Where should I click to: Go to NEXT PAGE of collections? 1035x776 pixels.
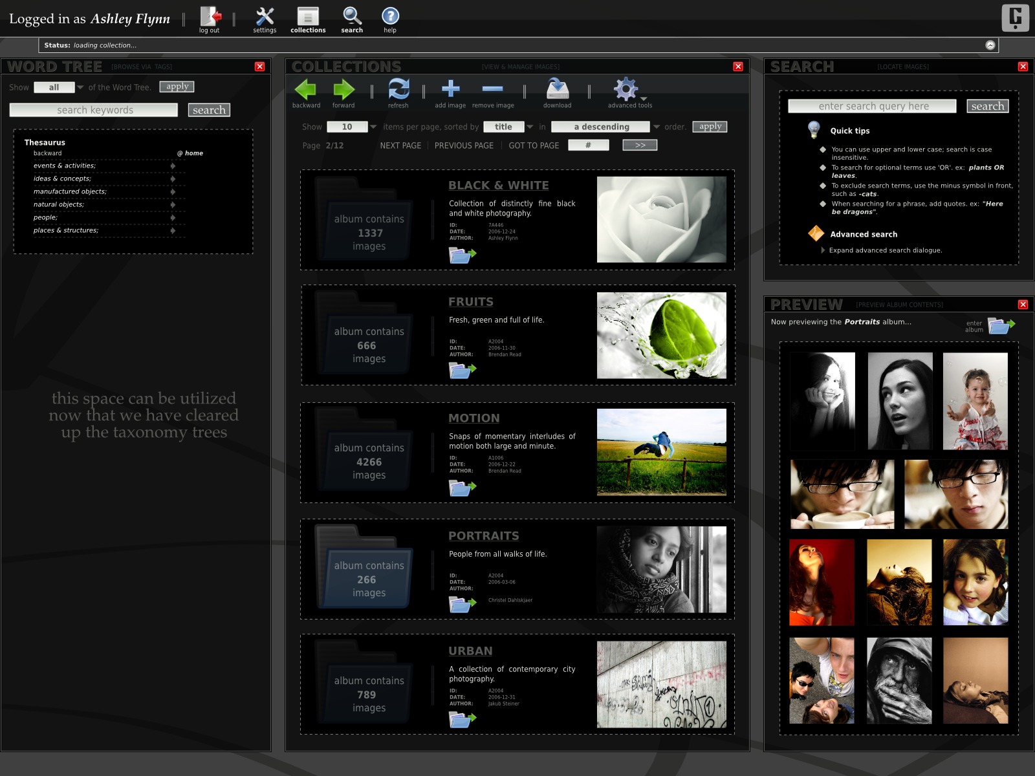(x=400, y=145)
